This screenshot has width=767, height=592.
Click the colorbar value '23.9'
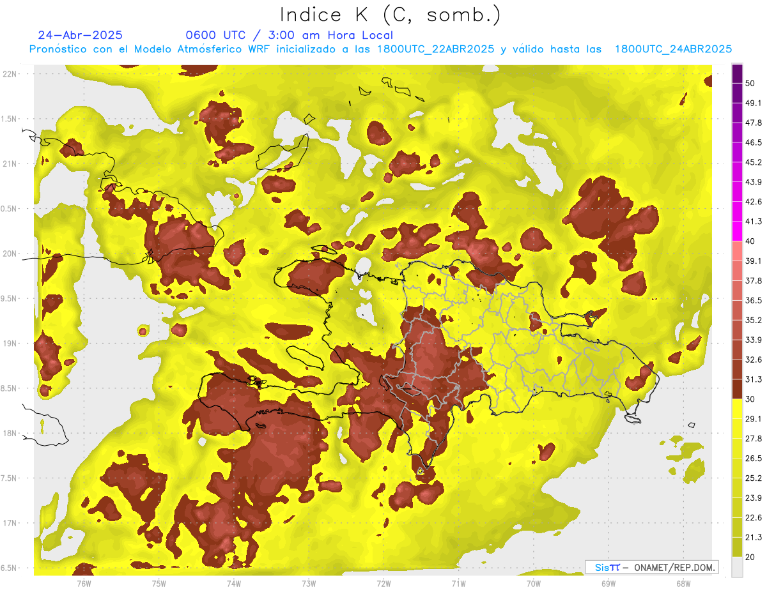click(753, 498)
